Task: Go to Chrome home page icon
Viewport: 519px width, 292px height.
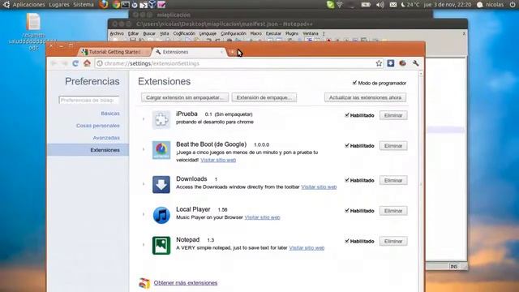Action: pos(87,63)
